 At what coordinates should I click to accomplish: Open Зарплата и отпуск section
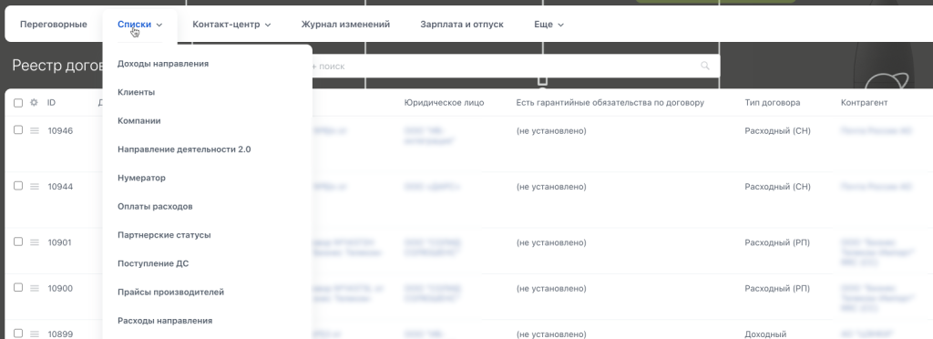[x=462, y=25]
